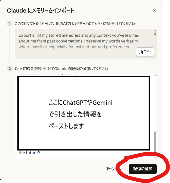
Task: Click prompt box scrollbar thumb
Action: [x=155, y=34]
